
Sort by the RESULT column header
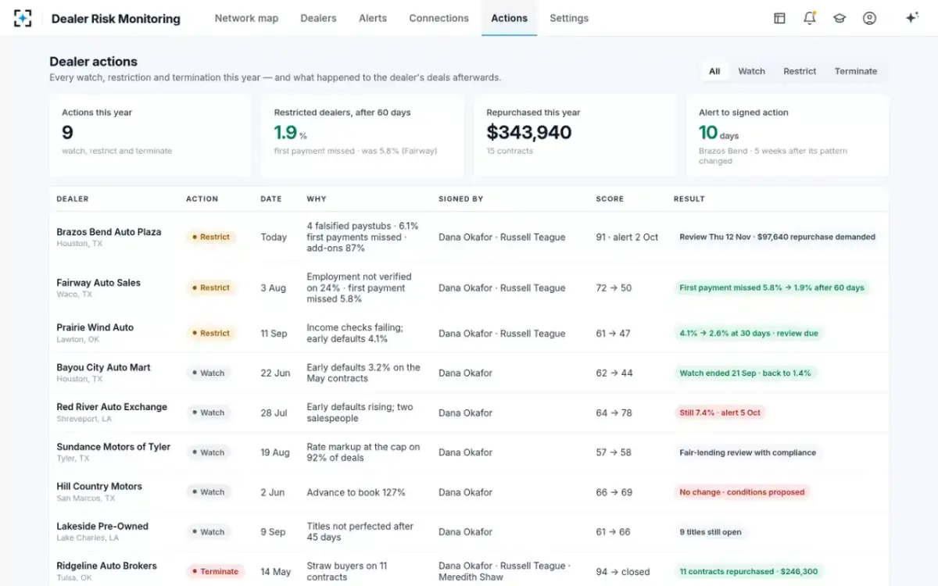(x=689, y=199)
